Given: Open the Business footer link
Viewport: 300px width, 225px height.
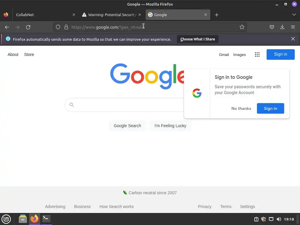Looking at the screenshot, I should pyautogui.click(x=82, y=207).
